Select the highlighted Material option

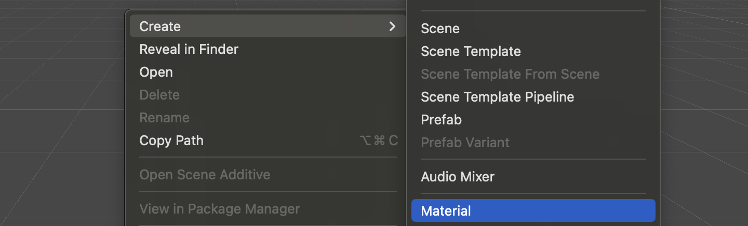coord(446,211)
